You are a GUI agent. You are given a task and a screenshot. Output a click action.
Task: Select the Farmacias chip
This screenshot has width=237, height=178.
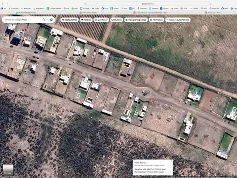coord(157,20)
